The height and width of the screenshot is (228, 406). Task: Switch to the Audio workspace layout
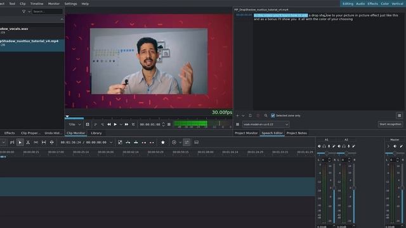click(360, 4)
